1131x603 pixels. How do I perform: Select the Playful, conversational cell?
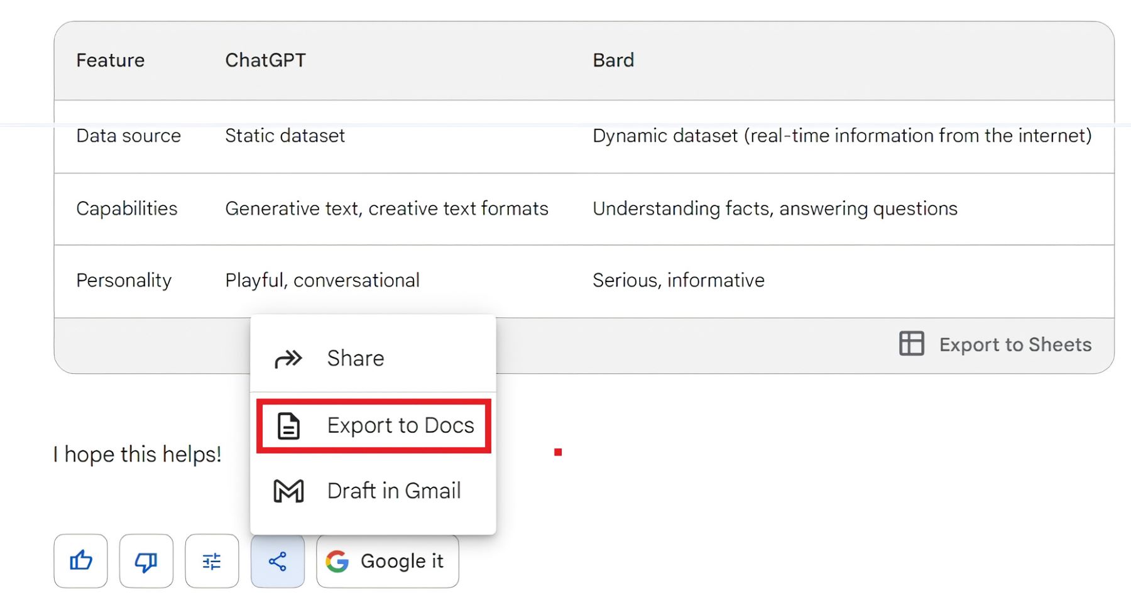[x=322, y=280]
